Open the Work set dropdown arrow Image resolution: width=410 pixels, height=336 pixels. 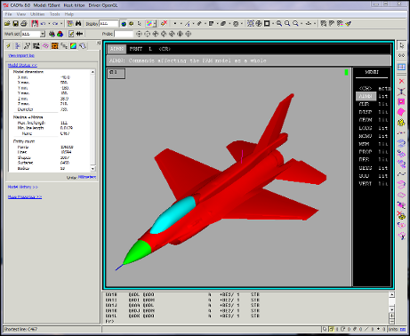click(x=43, y=34)
